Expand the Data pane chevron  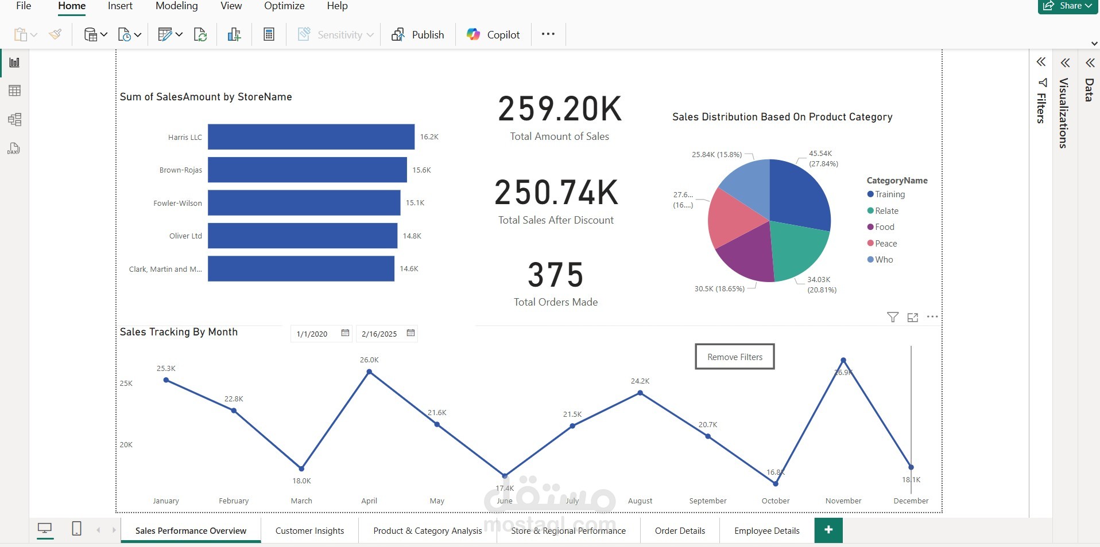point(1090,62)
